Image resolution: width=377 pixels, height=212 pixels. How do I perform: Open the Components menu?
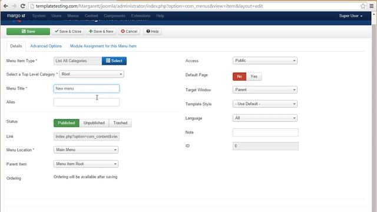(114, 16)
